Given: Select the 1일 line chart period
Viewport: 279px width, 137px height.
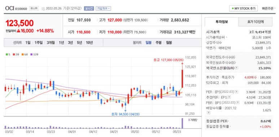Looking at the screenshot, I should pyautogui.click(x=28, y=42).
